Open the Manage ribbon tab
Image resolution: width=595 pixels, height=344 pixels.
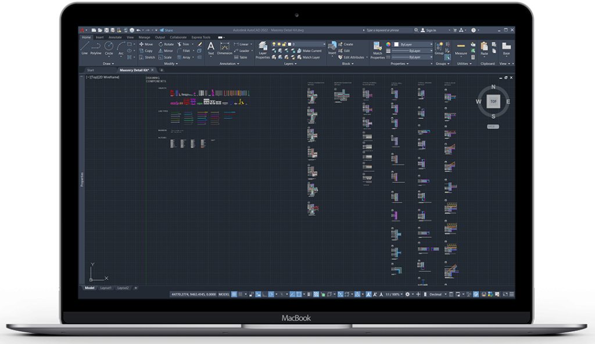[144, 37]
